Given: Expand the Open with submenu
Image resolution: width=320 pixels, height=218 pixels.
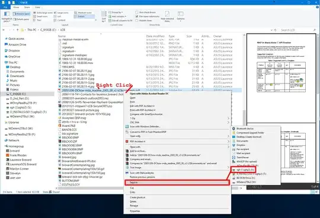Looking at the screenshot, I should [177, 136].
